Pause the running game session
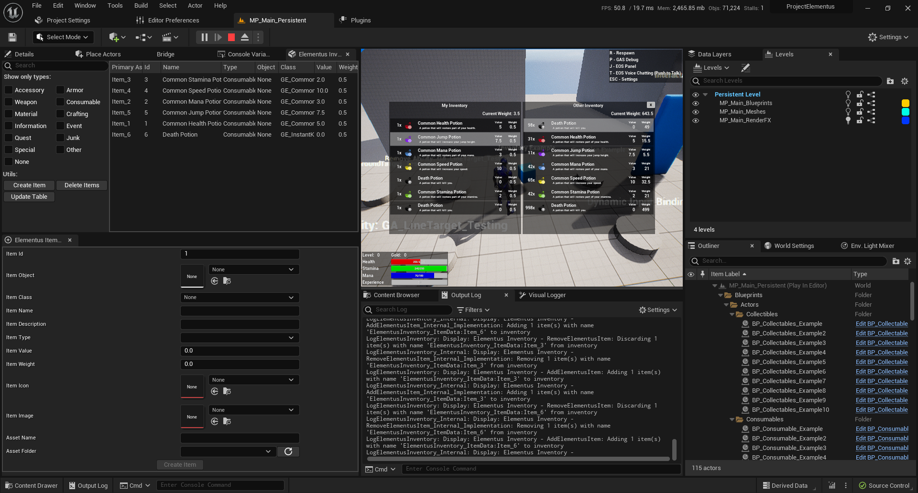The image size is (918, 493). tap(204, 37)
